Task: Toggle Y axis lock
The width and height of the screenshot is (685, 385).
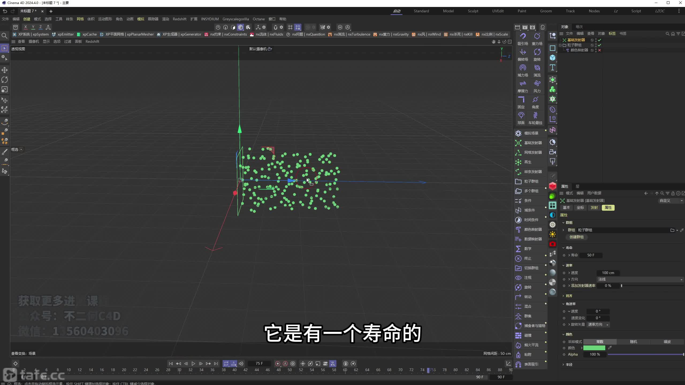Action: click(x=33, y=27)
